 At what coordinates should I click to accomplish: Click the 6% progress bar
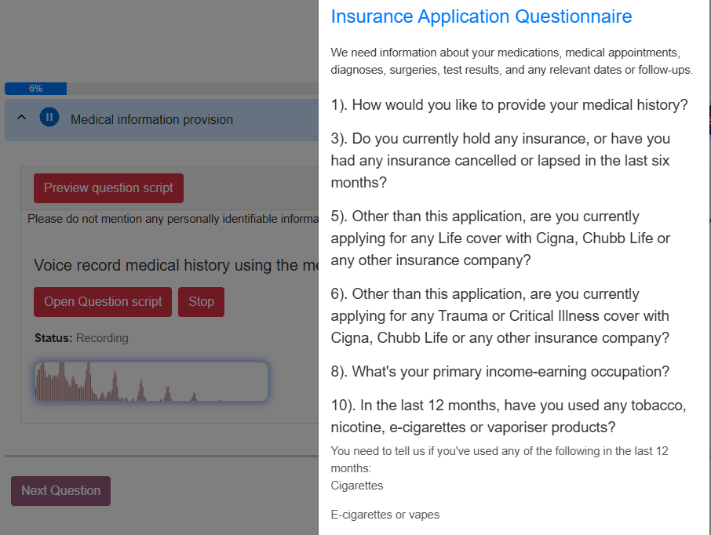point(35,89)
